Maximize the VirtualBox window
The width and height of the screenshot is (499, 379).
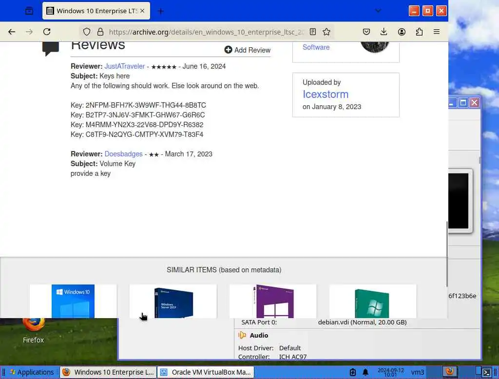coord(463,102)
